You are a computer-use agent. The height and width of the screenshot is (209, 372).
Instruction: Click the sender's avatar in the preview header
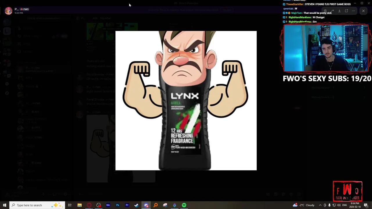[x=8, y=11]
